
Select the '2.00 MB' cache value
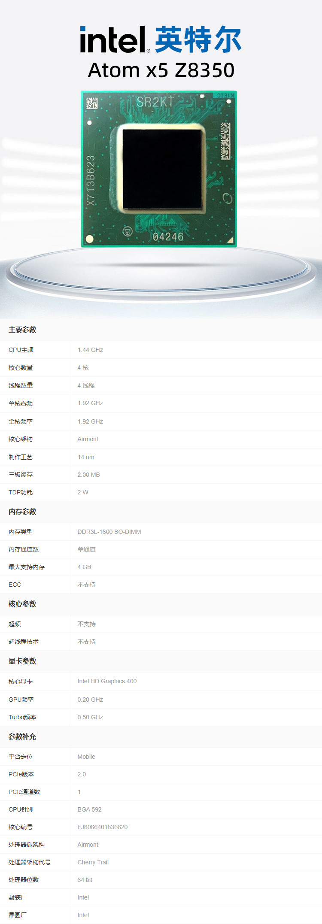(89, 475)
